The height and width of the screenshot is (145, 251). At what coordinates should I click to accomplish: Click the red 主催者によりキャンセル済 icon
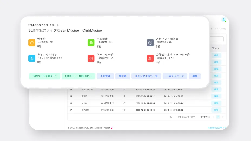coord(150,58)
